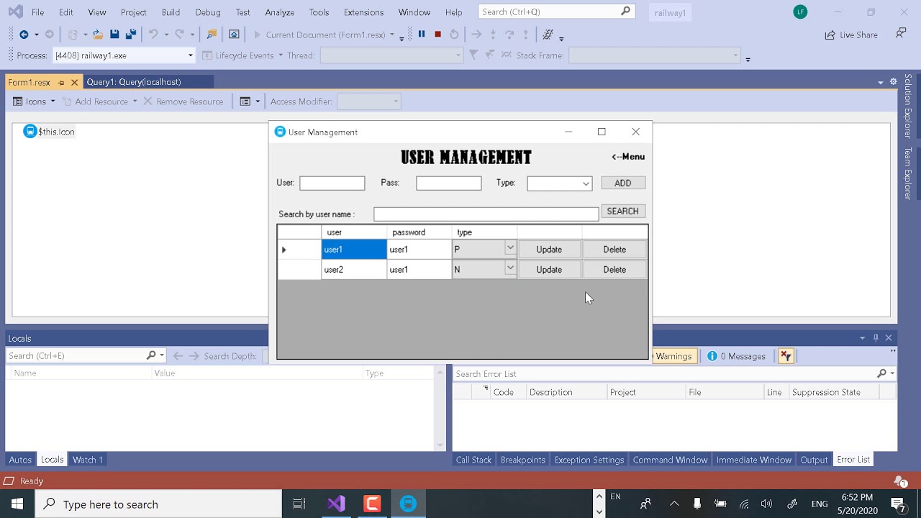Open the type dropdown in user2 row

[510, 268]
